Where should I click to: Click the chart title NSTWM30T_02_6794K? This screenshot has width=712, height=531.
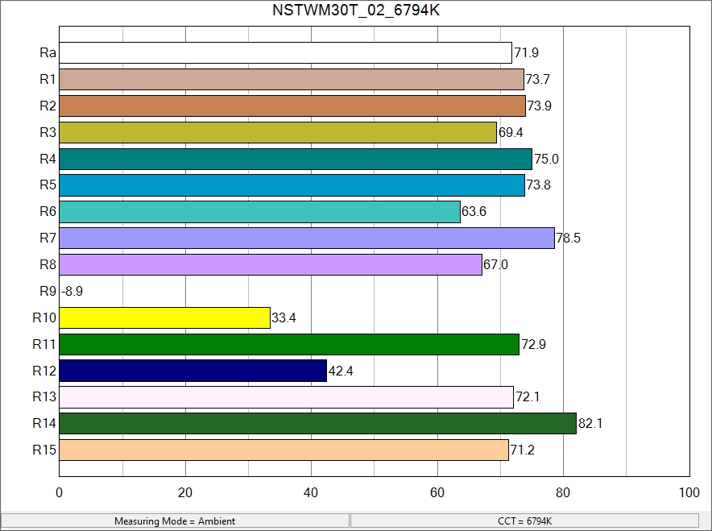[x=356, y=10]
